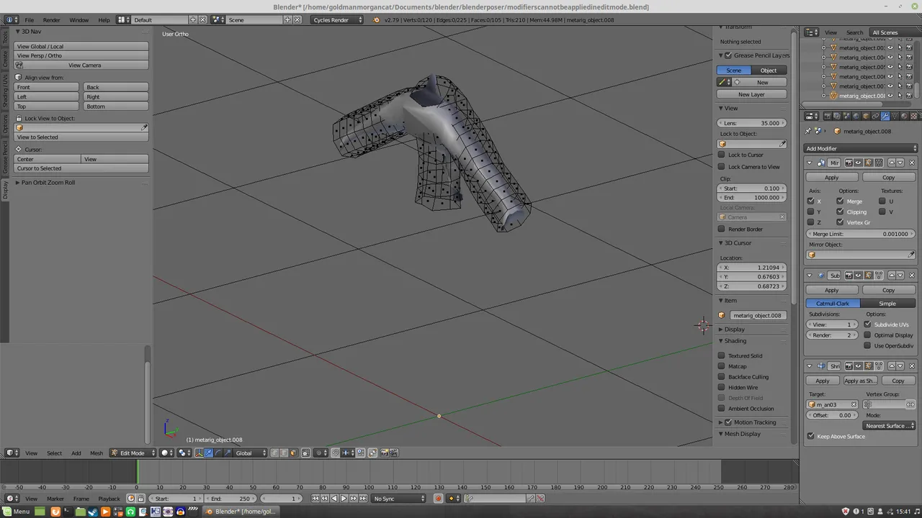
Task: Open the Edit Mode selector dropdown
Action: (x=133, y=453)
